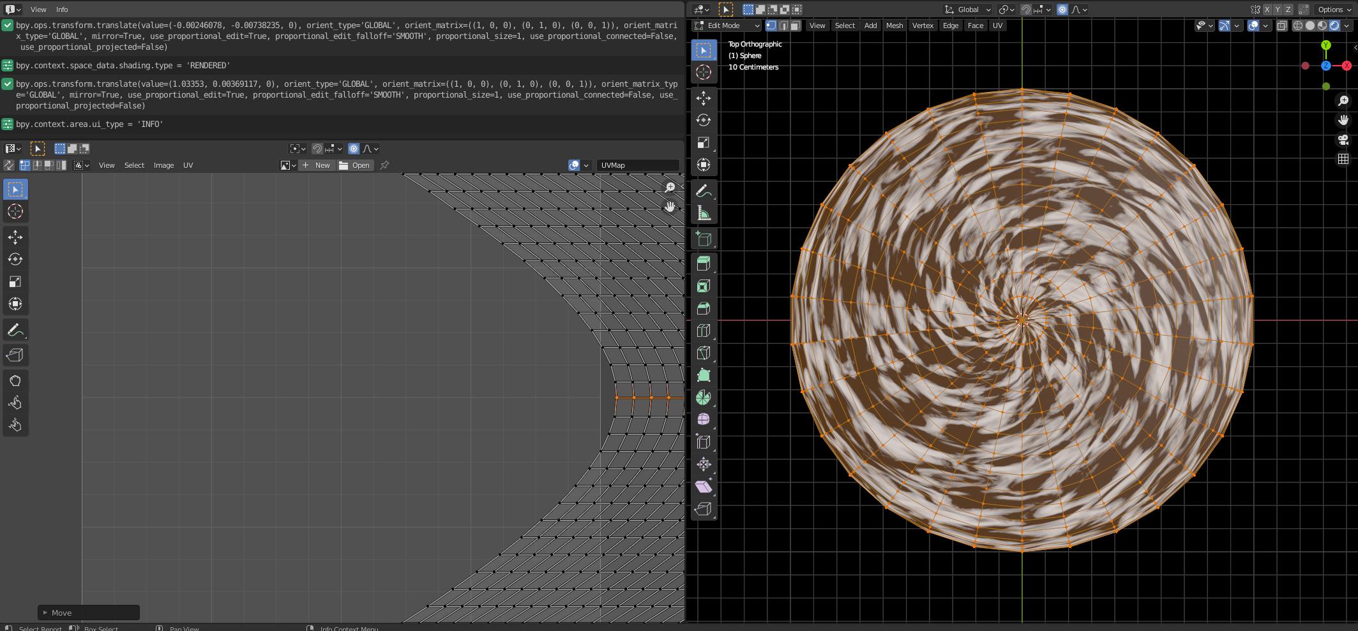The image size is (1358, 631).
Task: Open the shading options dropdown arrow
Action: (x=1347, y=26)
